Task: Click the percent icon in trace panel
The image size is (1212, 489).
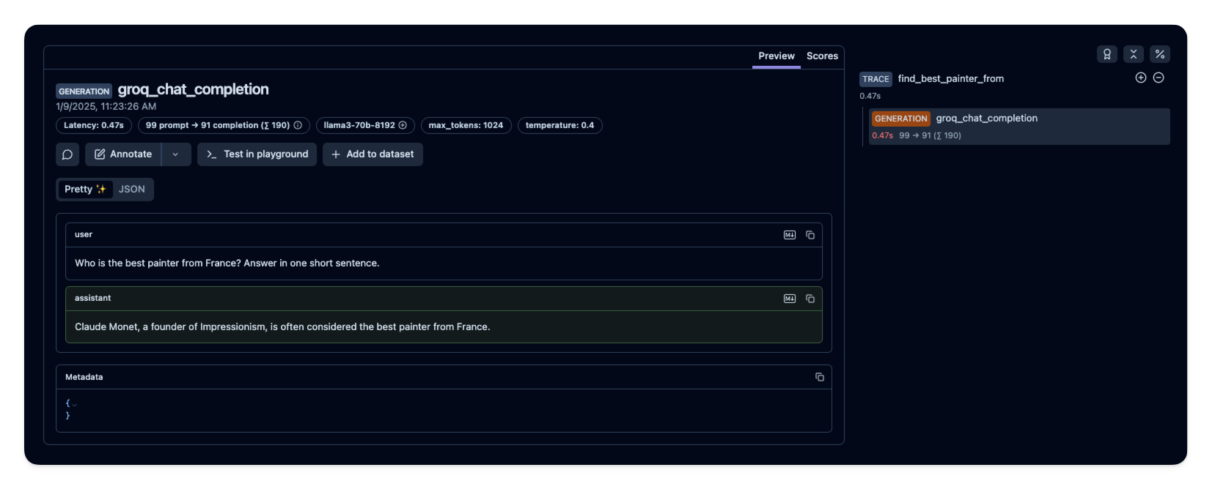Action: [x=1160, y=54]
